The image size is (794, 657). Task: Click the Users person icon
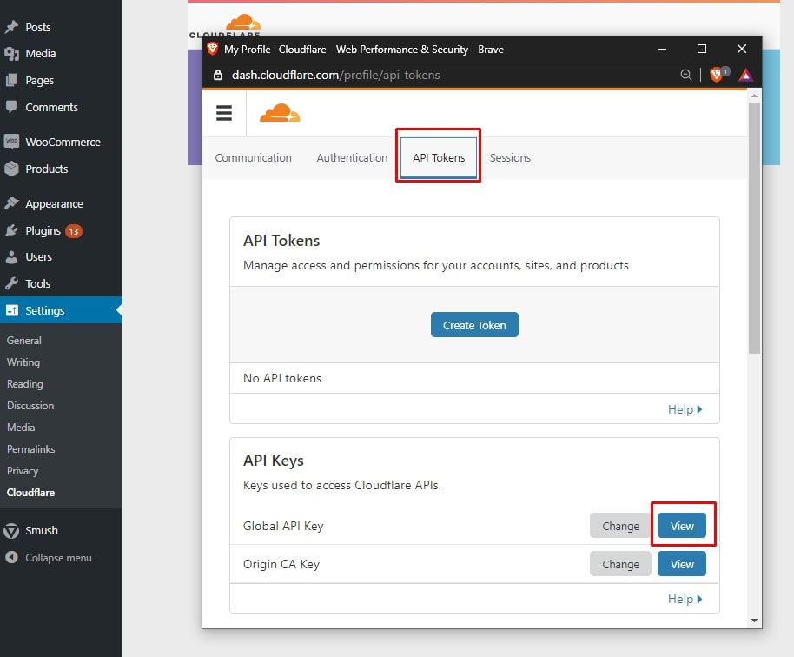pyautogui.click(x=11, y=257)
